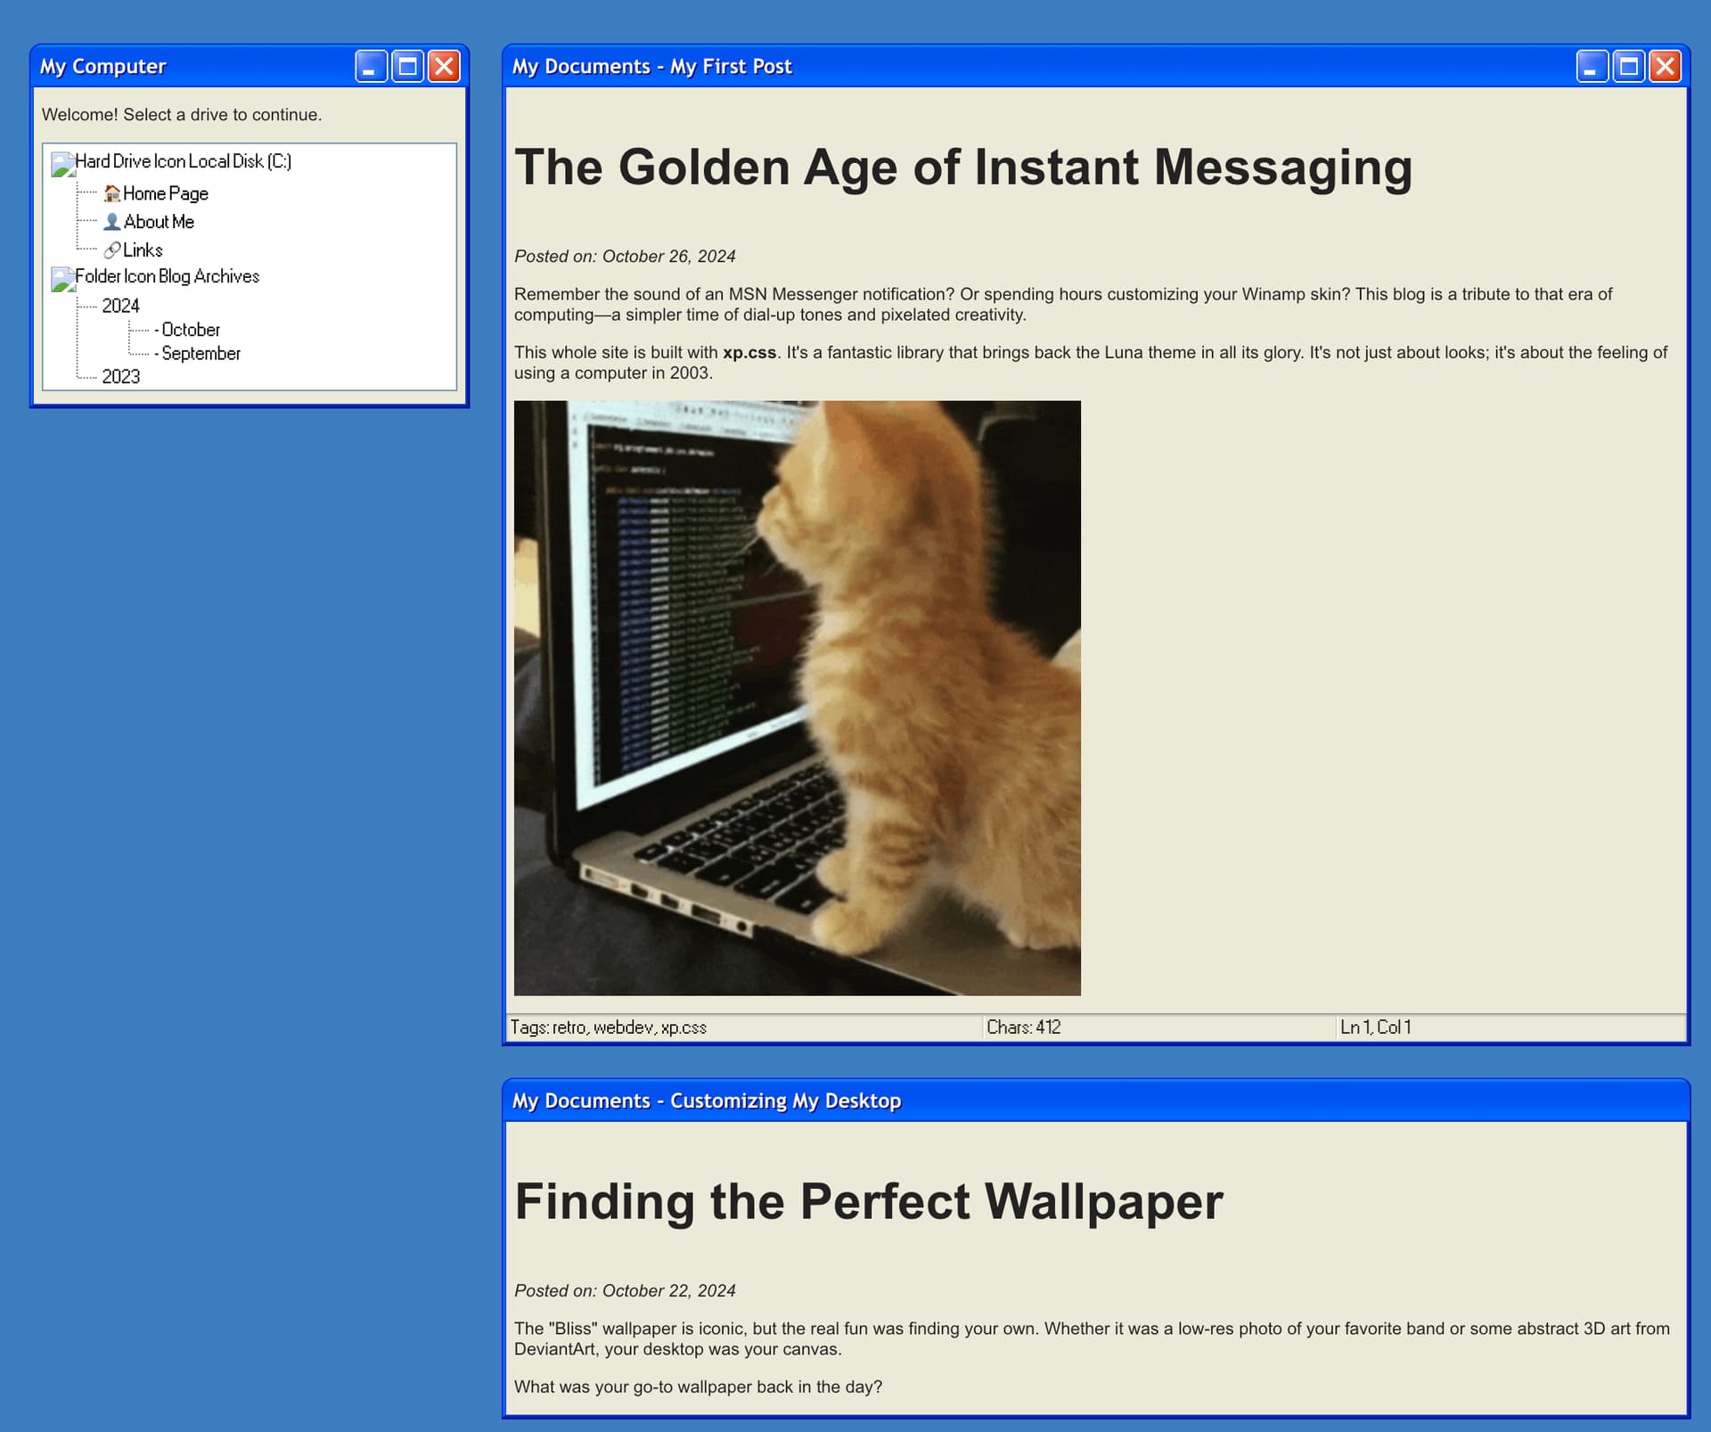This screenshot has width=1711, height=1432.
Task: Click the house icon next to Home Page
Action: pyautogui.click(x=111, y=193)
